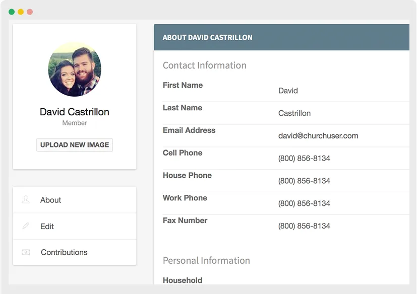Click the Email Address label

tap(189, 130)
